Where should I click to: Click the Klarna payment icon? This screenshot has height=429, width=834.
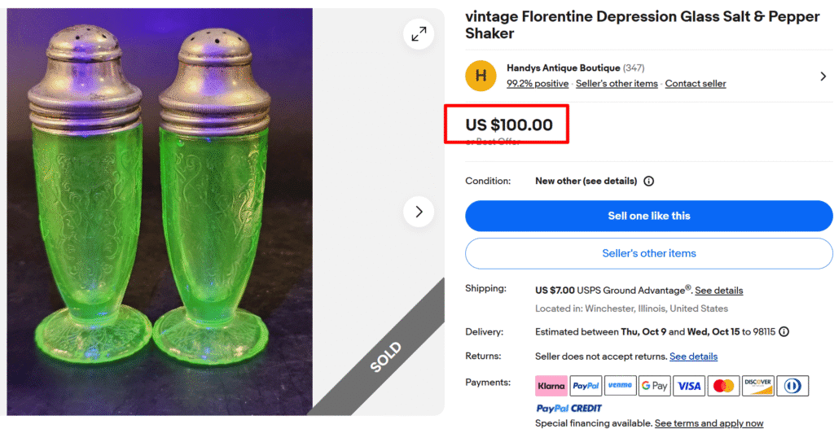pyautogui.click(x=551, y=386)
